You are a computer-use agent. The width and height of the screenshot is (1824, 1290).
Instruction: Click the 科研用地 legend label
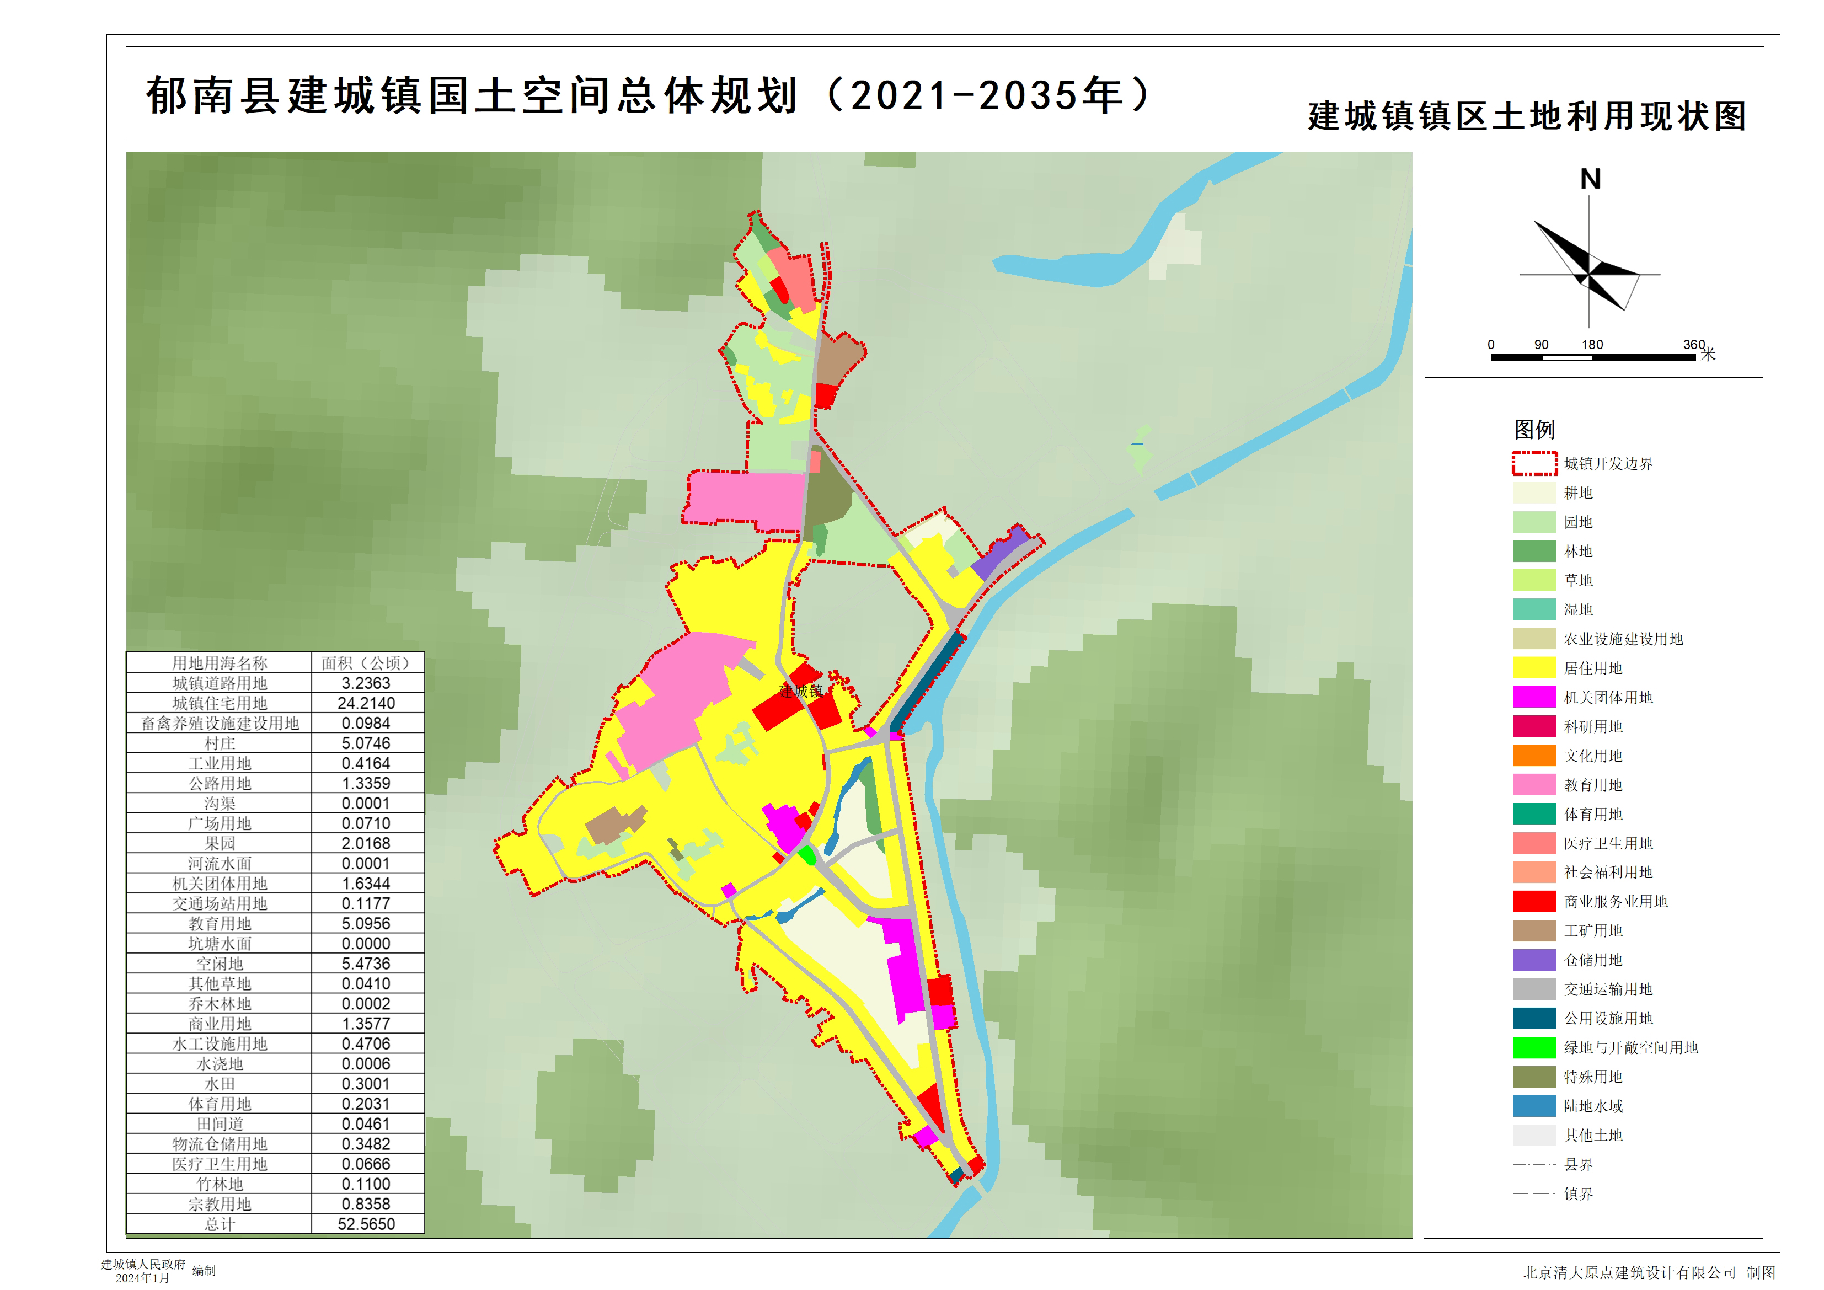(x=1593, y=727)
